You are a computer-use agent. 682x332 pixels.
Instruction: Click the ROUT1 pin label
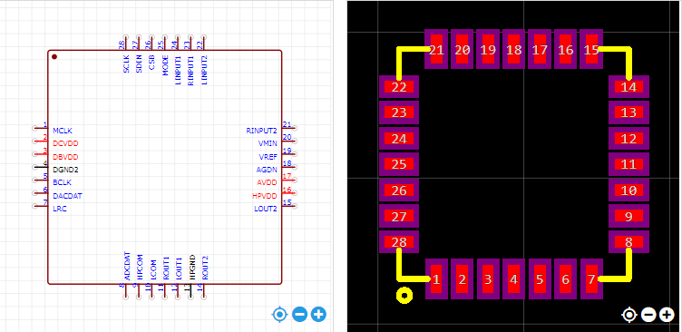pos(166,268)
